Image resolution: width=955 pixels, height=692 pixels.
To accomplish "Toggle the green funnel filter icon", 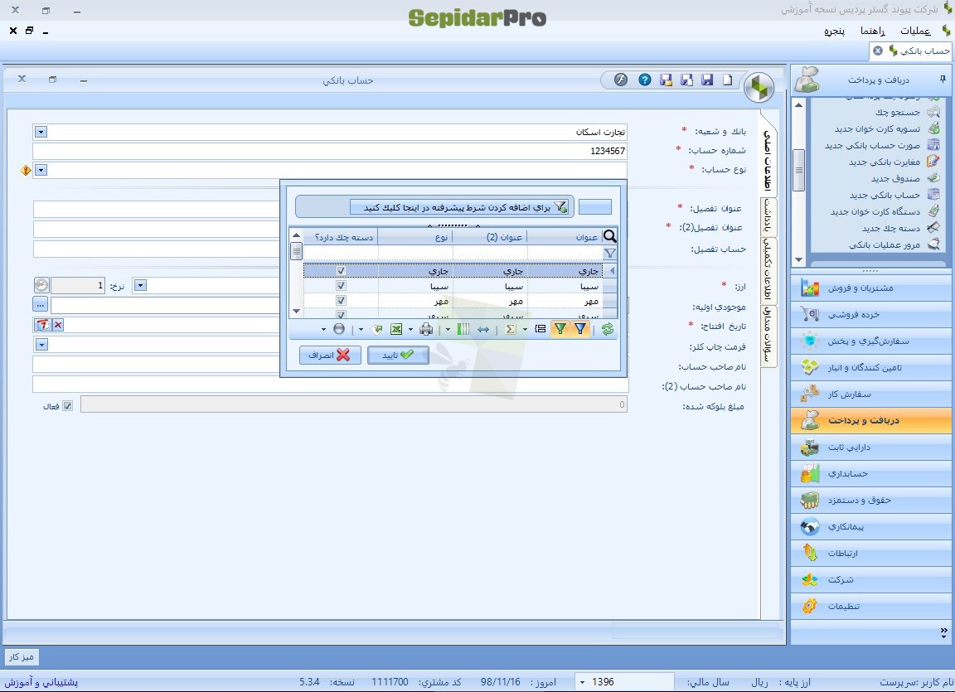I will click(560, 329).
